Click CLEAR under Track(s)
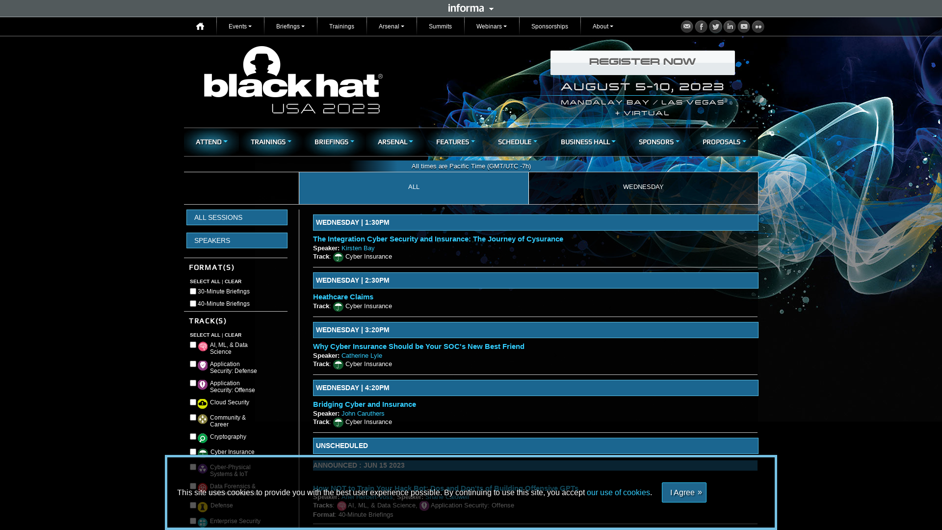Viewport: 942px width, 530px height. [233, 335]
